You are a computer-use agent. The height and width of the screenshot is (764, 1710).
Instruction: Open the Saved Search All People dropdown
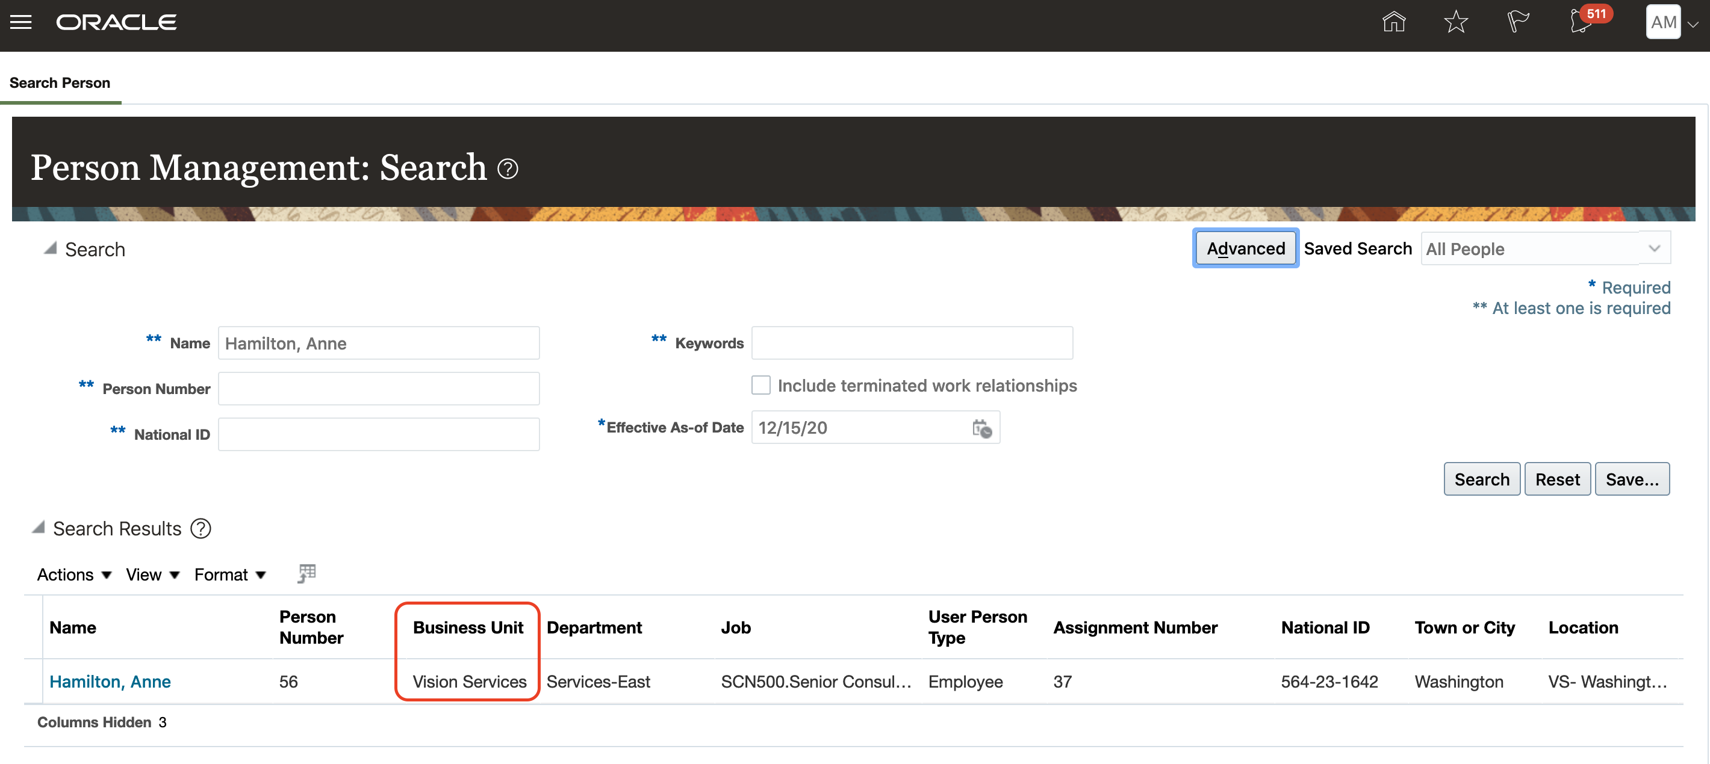[1544, 248]
